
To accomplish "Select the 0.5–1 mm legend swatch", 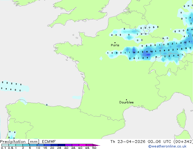I will coord(12,145).
